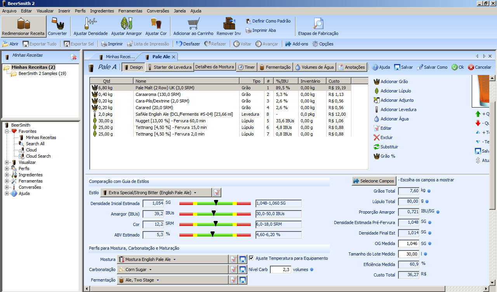Viewport: 497px width, 292px height.
Task: Edit the Carbonatação profile icon
Action: [233, 269]
